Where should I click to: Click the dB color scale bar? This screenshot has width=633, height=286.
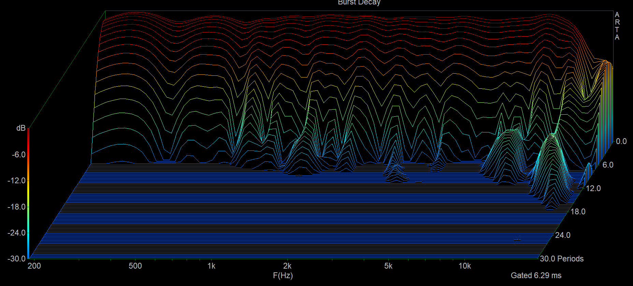(28, 193)
